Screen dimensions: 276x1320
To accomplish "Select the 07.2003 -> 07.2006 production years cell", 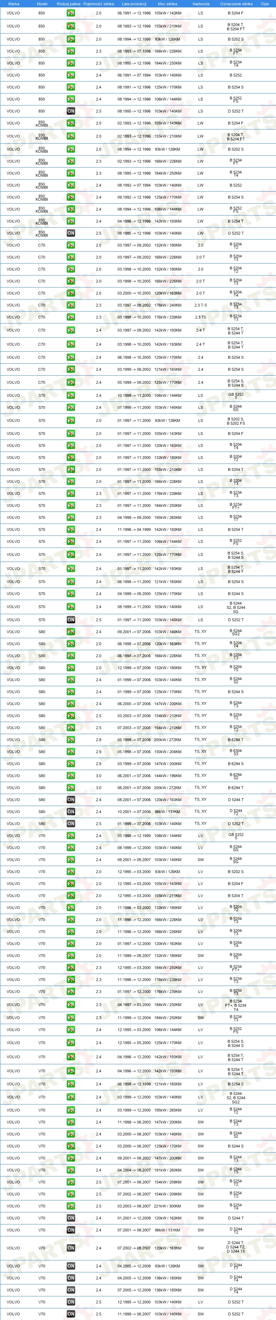I will pos(134,728).
